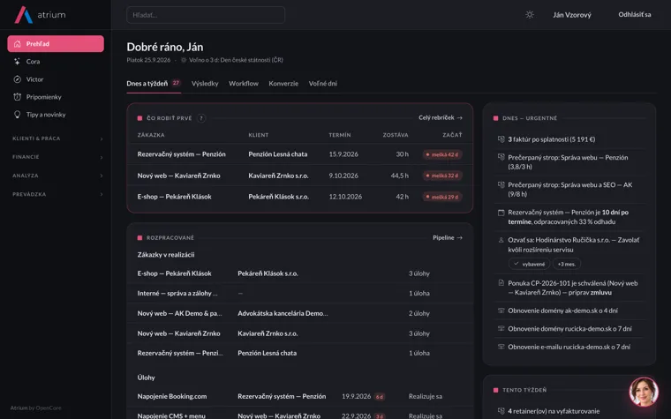The width and height of the screenshot is (671, 419).
Task: Open the Pipeline link
Action: (x=448, y=237)
